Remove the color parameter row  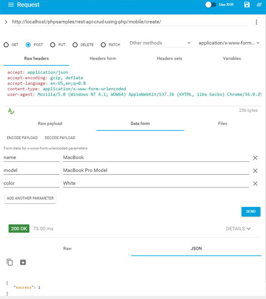[x=255, y=184]
